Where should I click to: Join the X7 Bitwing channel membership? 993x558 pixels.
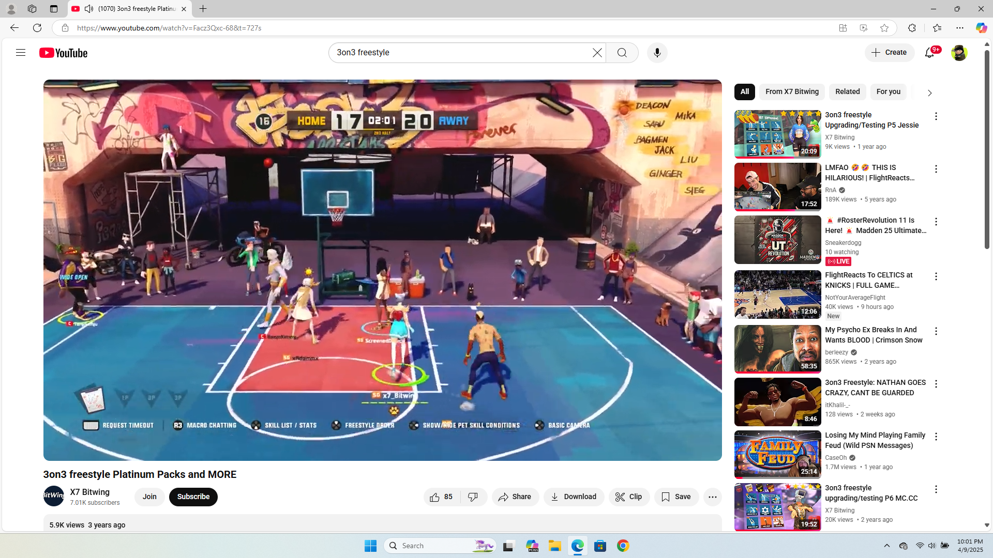point(149,497)
